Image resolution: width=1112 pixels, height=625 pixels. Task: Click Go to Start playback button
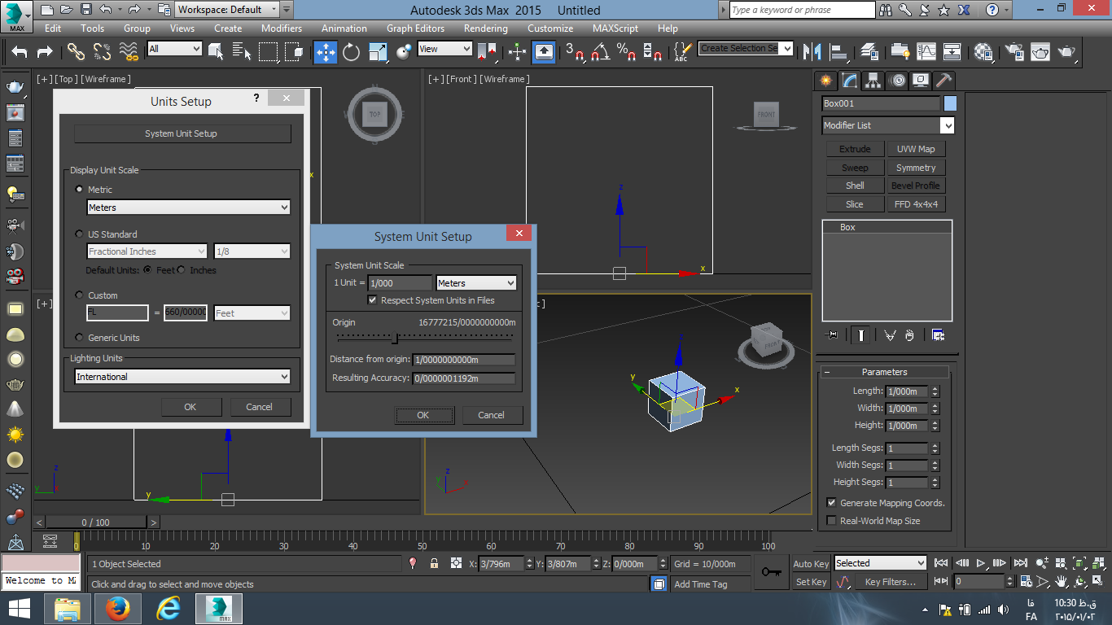click(x=942, y=563)
